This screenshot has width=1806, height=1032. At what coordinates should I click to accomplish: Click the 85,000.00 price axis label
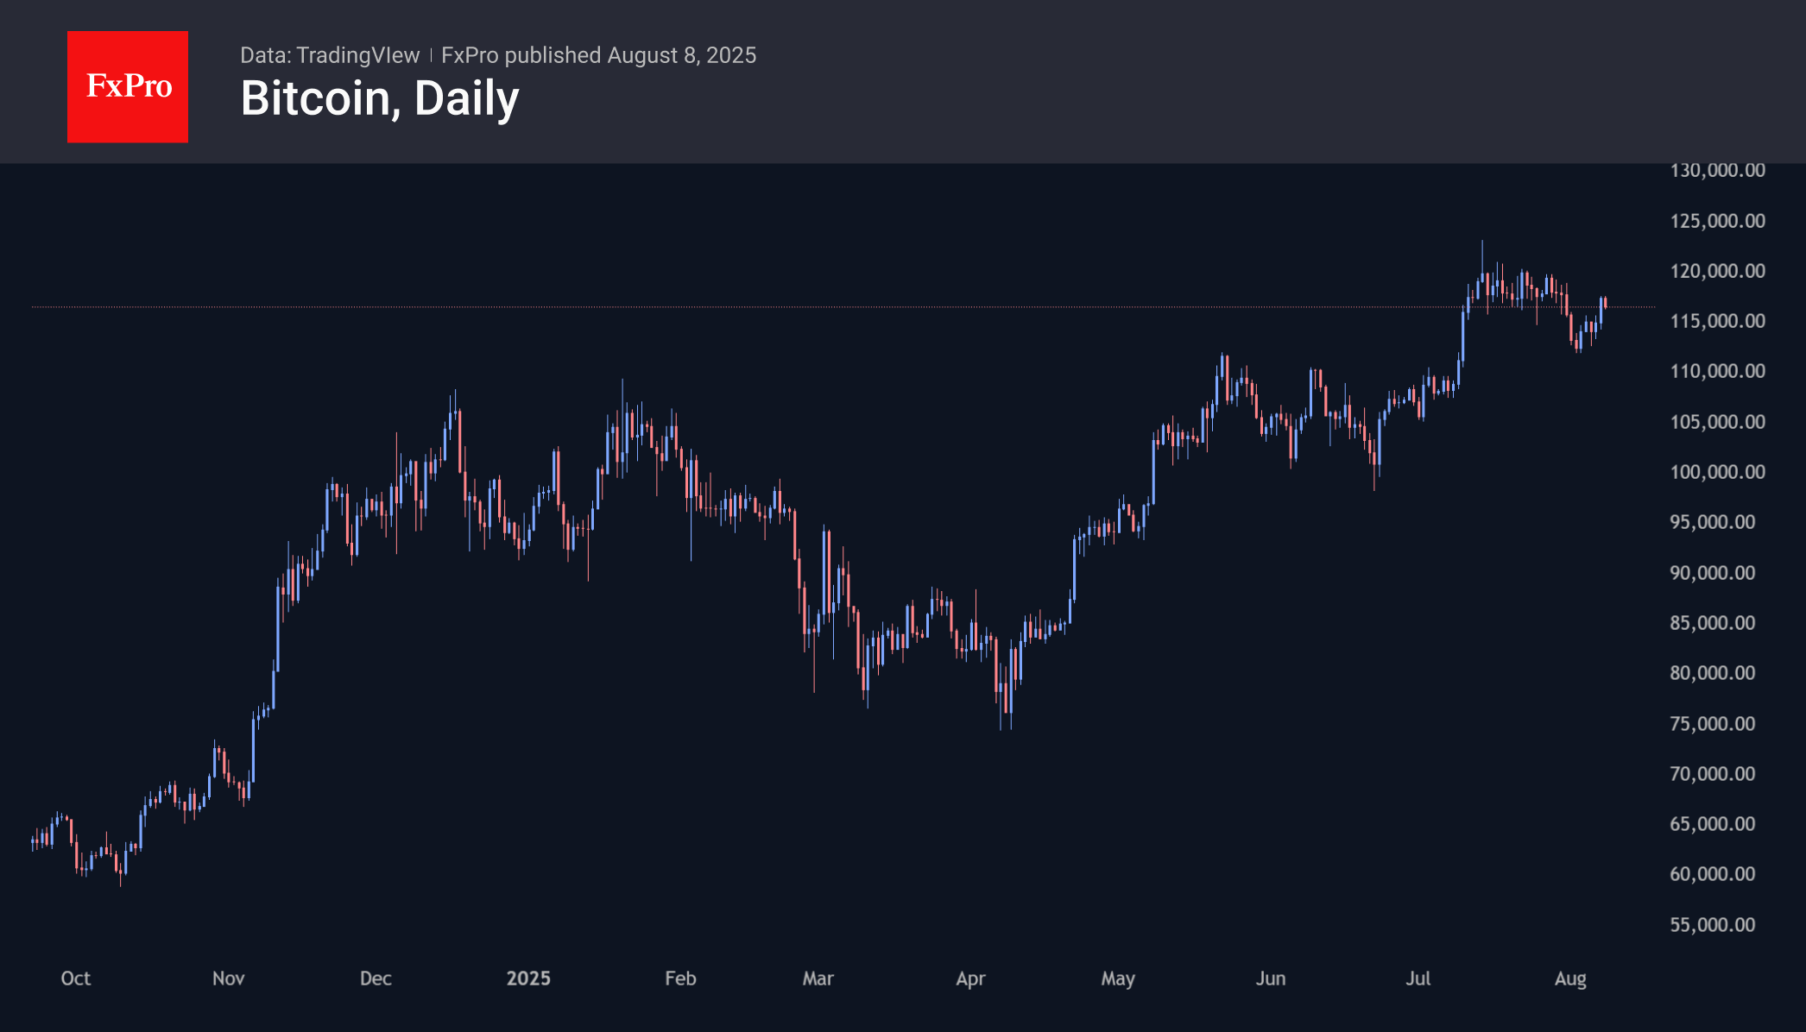(1712, 623)
